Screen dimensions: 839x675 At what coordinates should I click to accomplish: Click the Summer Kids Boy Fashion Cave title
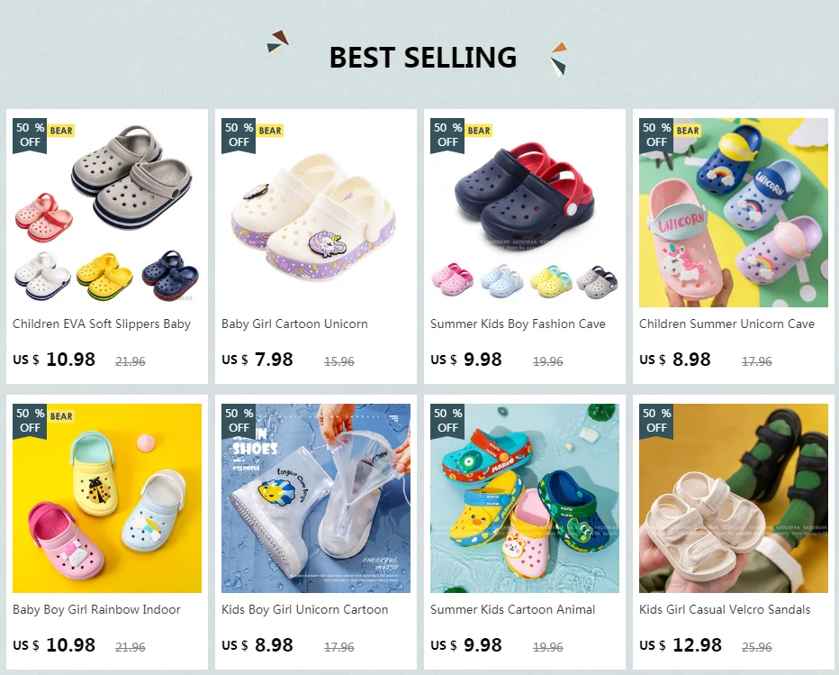518,324
